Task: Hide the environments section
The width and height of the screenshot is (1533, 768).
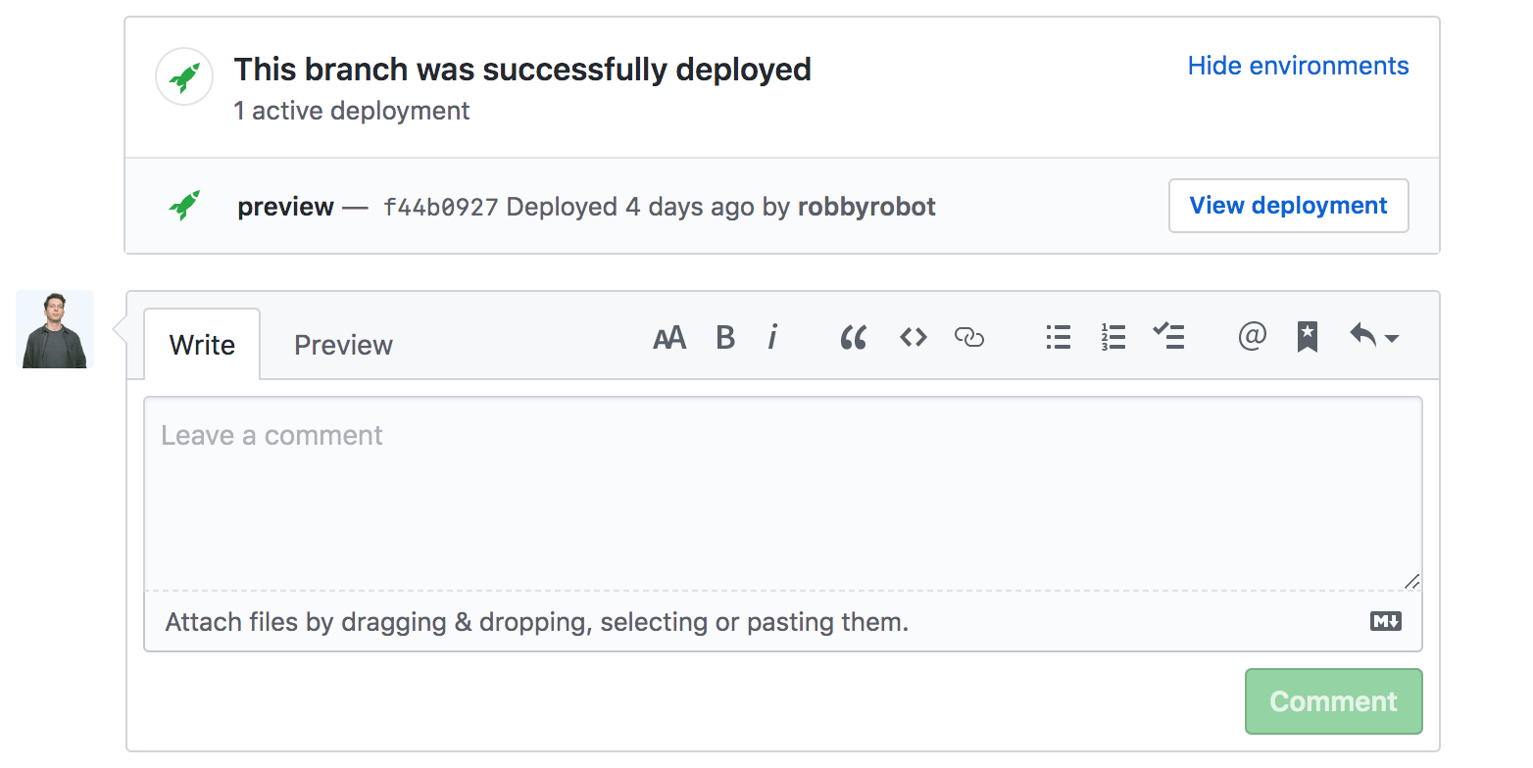Action: pos(1298,66)
